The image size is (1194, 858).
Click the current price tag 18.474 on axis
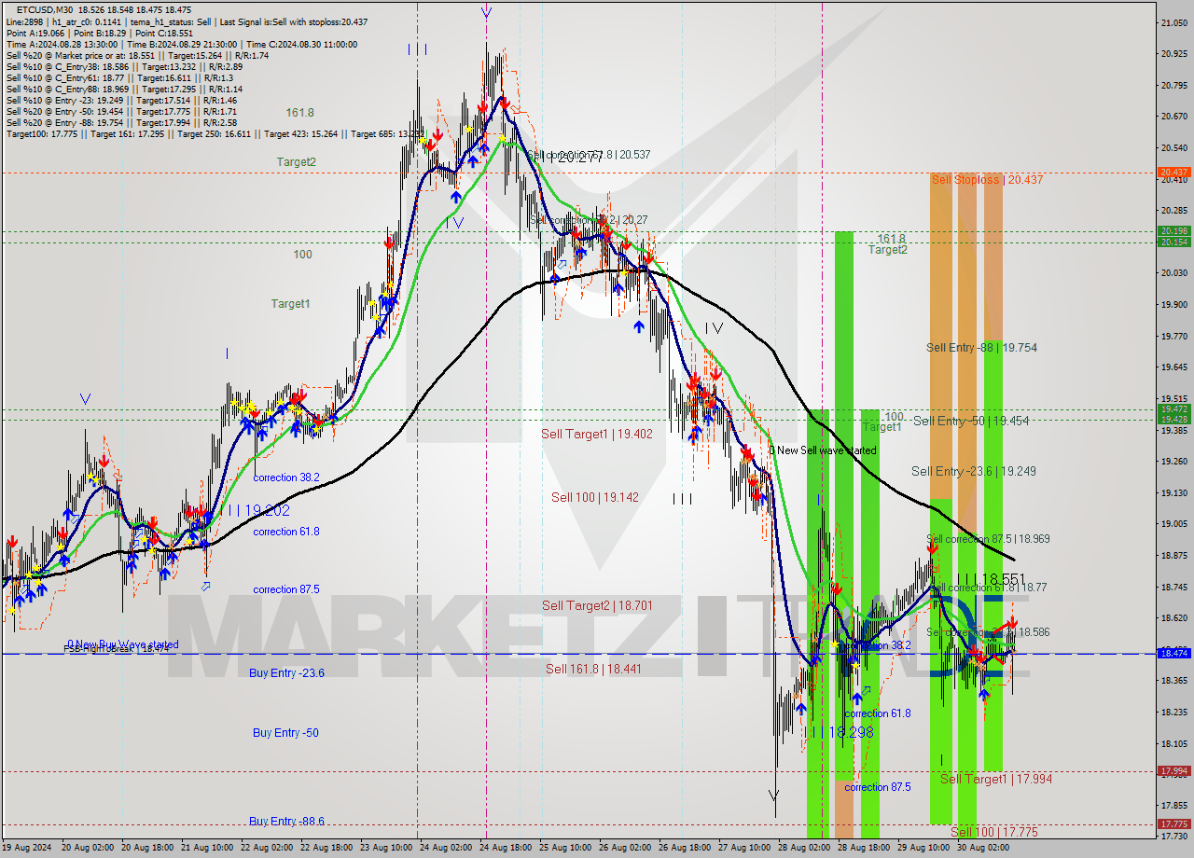click(1173, 653)
